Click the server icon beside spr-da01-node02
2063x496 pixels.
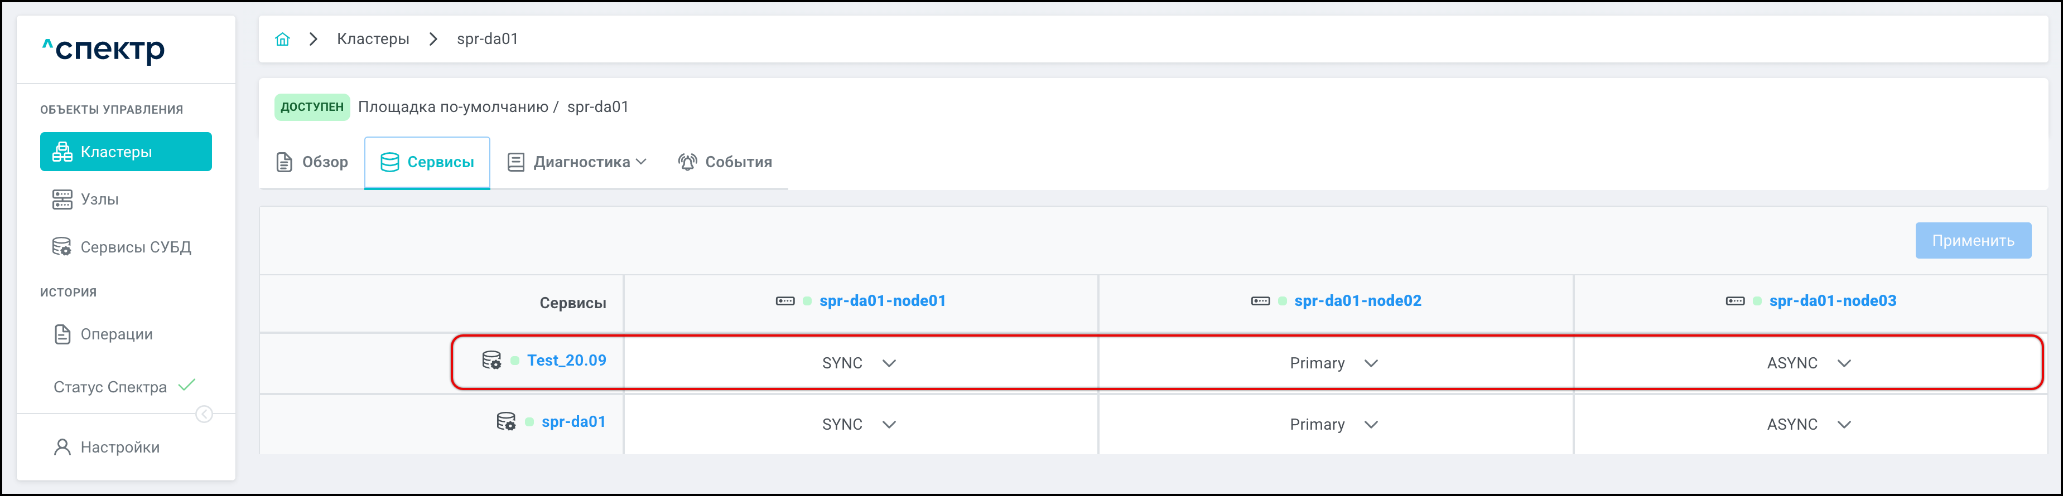(x=1260, y=301)
